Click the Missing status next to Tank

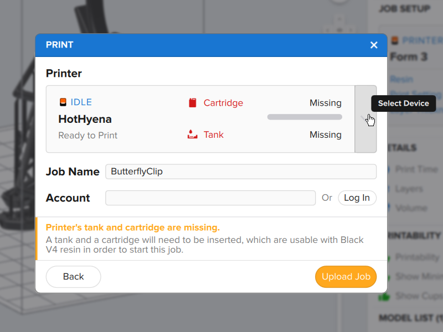326,134
